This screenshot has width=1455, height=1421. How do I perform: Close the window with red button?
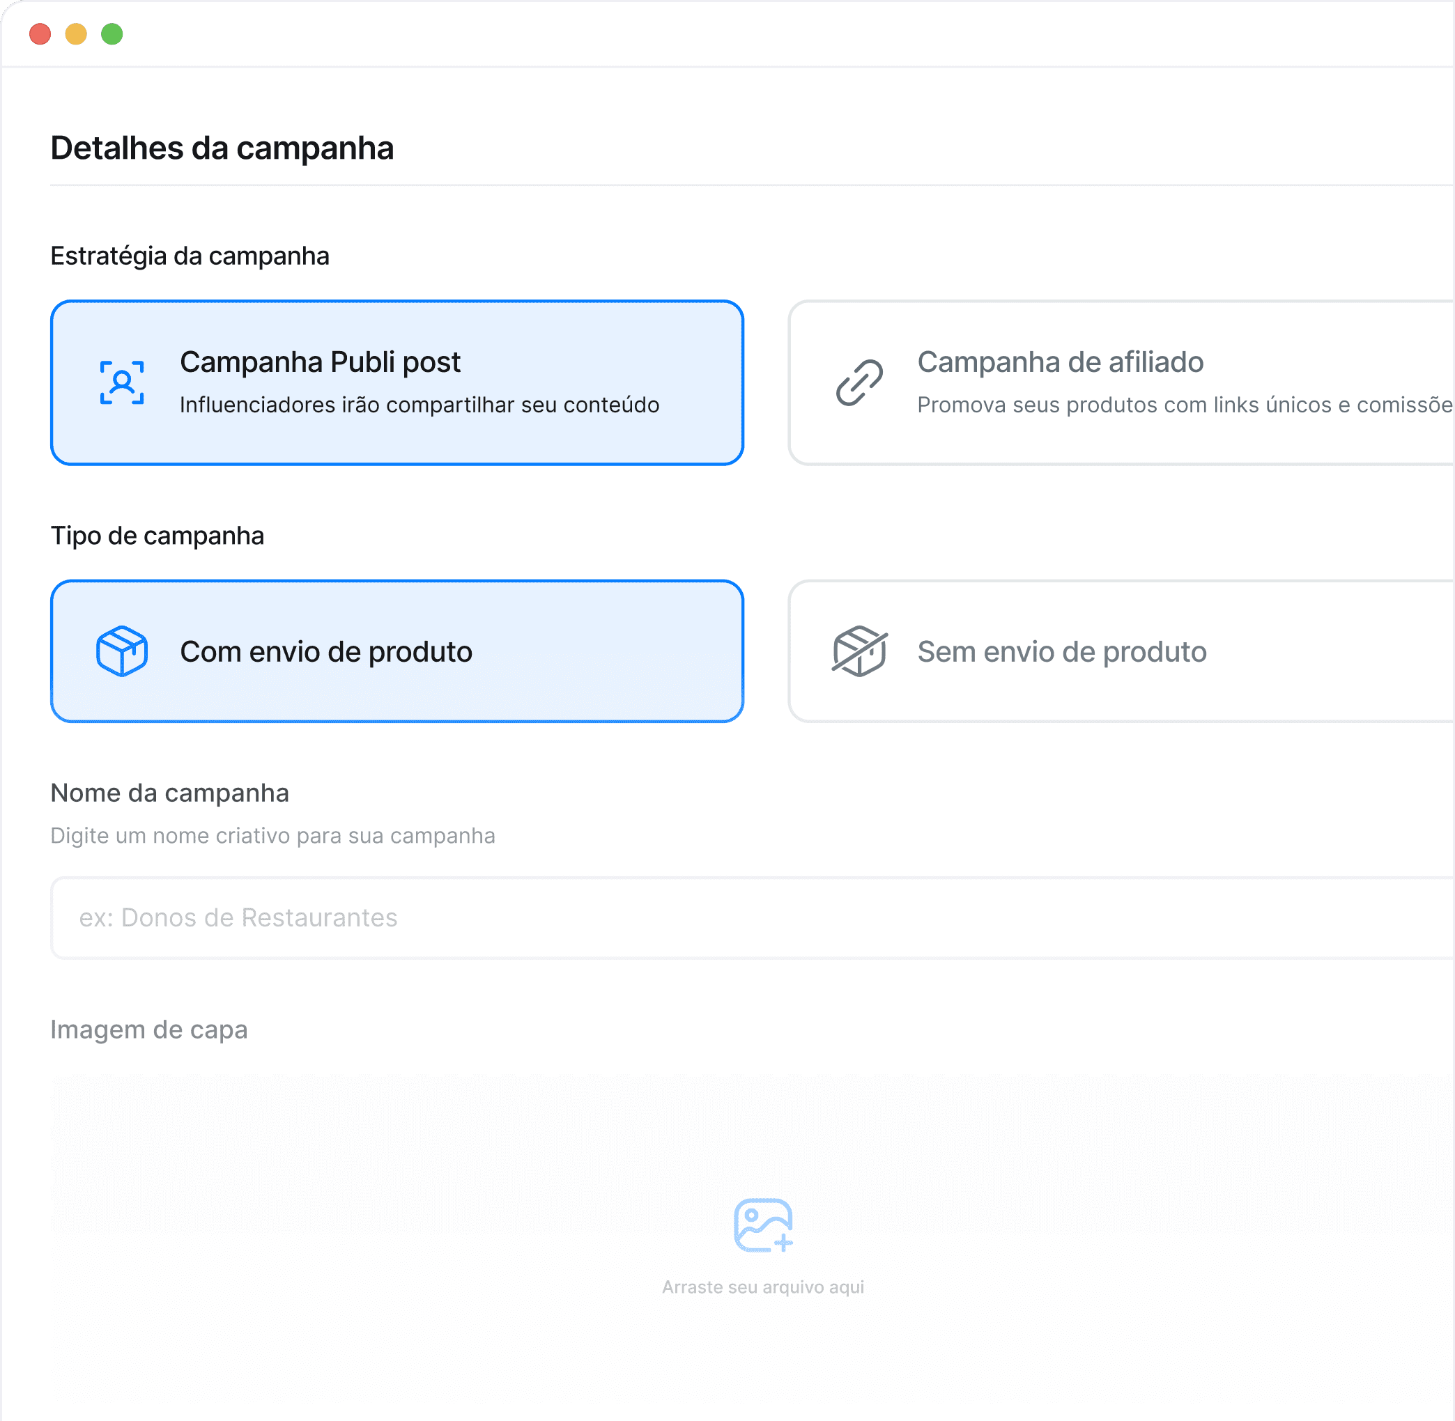[x=40, y=34]
